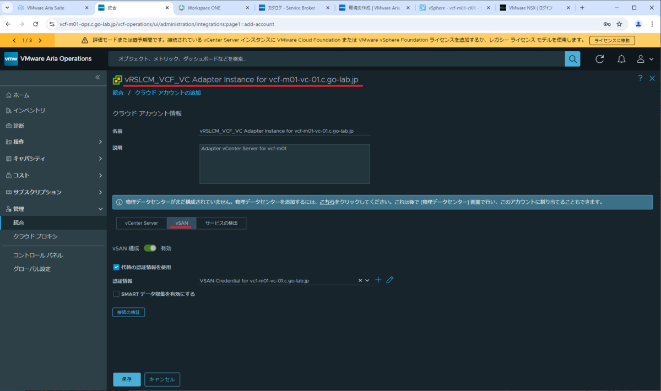Clear the selected VSAN credential
The height and width of the screenshot is (391, 661).
[361, 280]
